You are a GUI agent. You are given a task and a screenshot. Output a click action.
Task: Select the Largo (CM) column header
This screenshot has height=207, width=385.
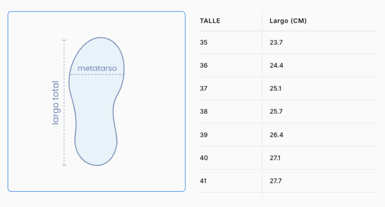click(x=288, y=21)
